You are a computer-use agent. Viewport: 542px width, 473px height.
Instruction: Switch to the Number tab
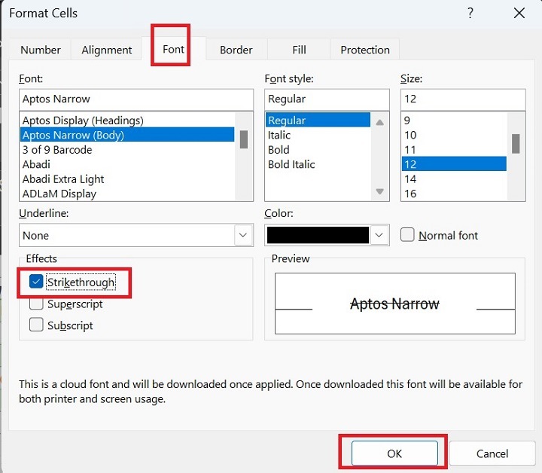click(x=41, y=50)
